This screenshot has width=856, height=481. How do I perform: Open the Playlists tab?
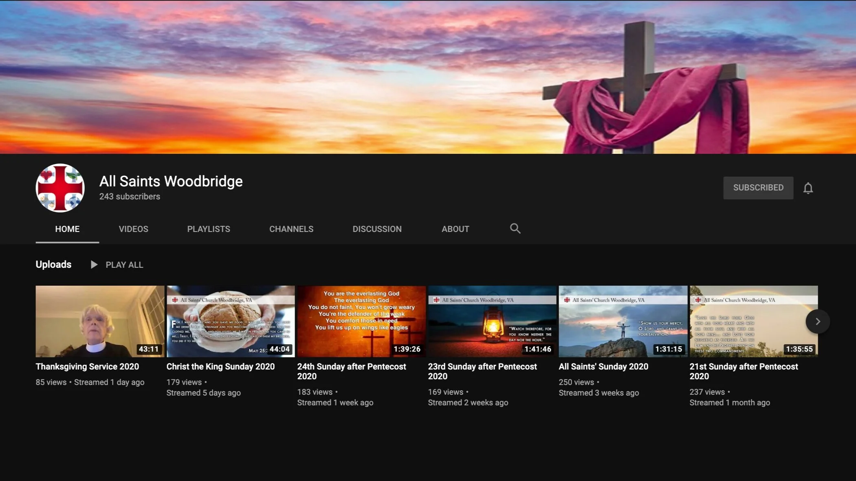(x=209, y=229)
